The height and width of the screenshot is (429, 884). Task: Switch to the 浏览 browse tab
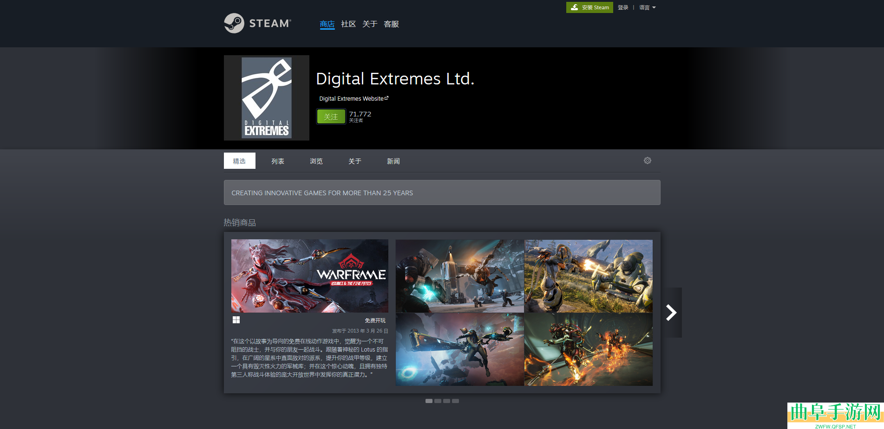click(x=316, y=161)
